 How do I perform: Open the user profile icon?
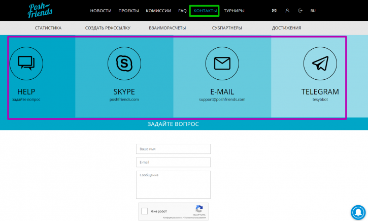287,11
